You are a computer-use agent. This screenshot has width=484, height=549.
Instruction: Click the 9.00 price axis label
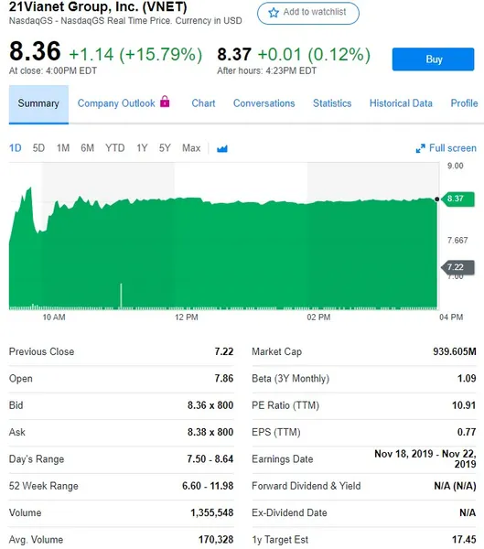456,166
